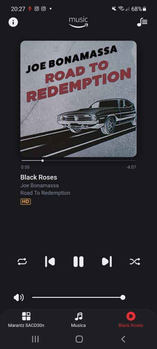The height and width of the screenshot is (349, 157).
Task: Click the volume slider handle
Action: tap(123, 297)
